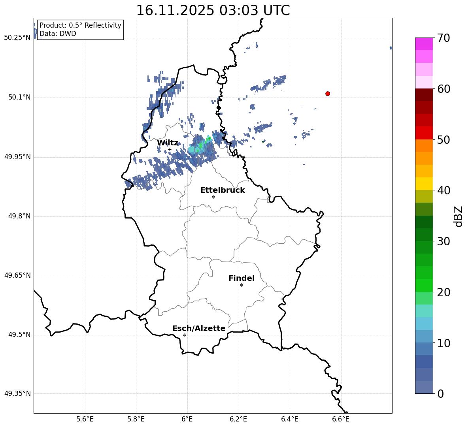The image size is (468, 427).
Task: Click the Esch/Alzette city label
Action: click(199, 328)
